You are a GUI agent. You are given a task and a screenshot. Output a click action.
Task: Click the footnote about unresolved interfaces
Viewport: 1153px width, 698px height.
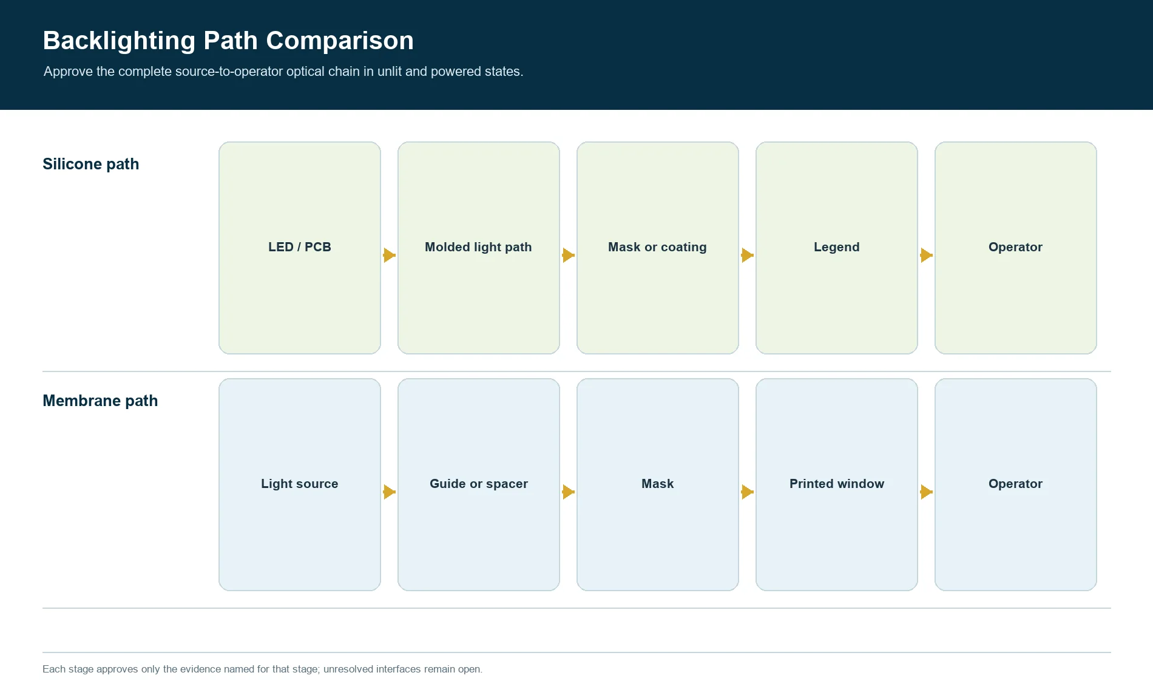(x=262, y=669)
